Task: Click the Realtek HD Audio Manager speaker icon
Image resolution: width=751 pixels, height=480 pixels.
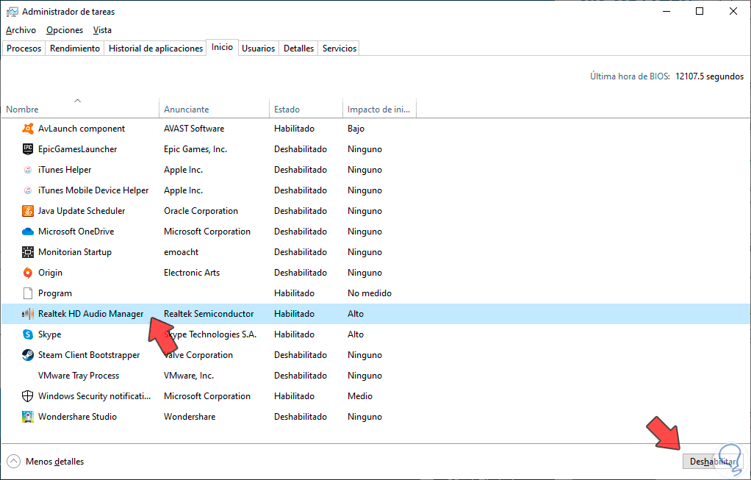Action: (x=28, y=314)
